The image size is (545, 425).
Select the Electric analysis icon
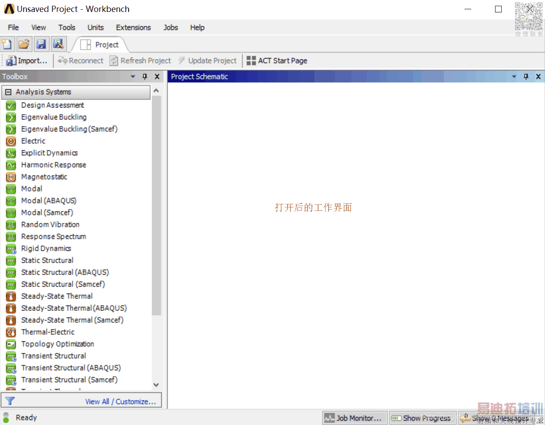tap(11, 141)
